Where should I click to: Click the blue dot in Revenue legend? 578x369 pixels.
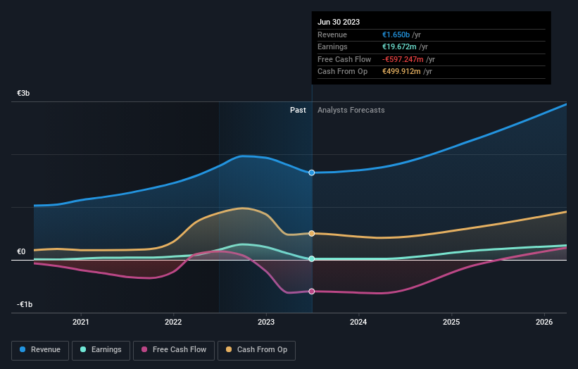tap(23, 349)
